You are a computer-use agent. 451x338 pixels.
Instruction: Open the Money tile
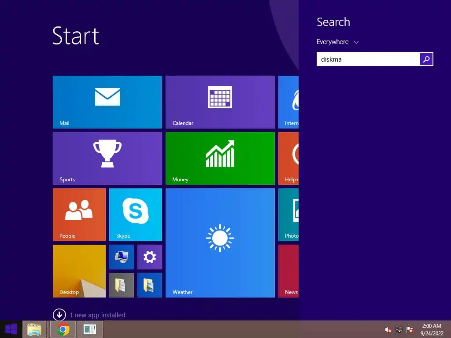pos(220,158)
